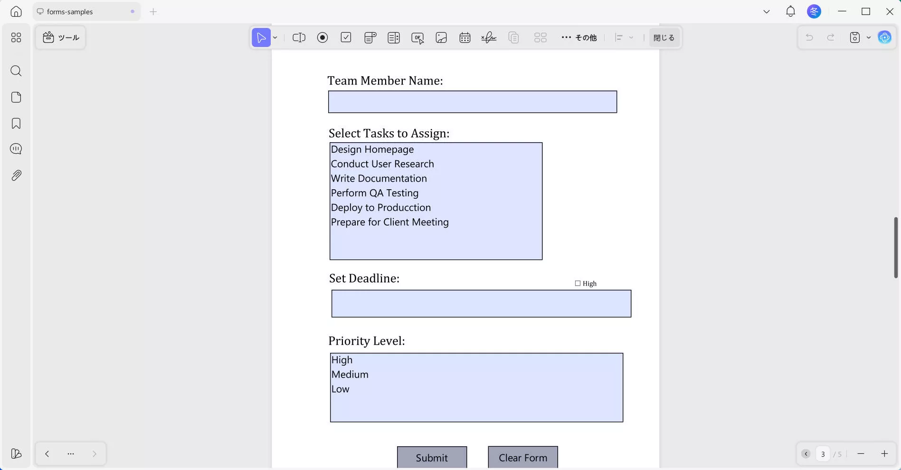Tick the High checkbox
The image size is (901, 470).
[578, 283]
